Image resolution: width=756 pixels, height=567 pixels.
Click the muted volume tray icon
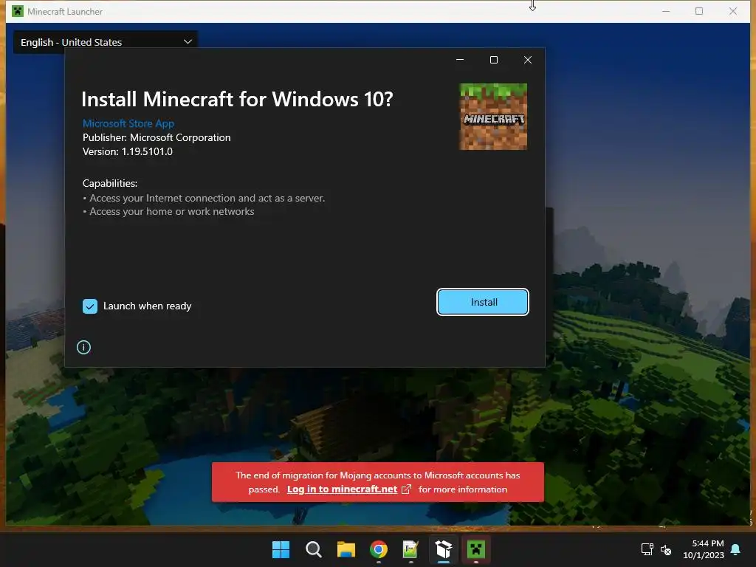tap(666, 549)
